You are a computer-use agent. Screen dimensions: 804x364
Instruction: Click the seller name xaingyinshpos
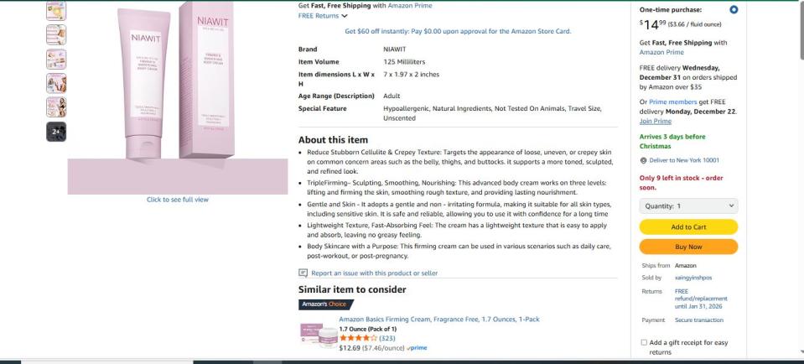tap(691, 277)
